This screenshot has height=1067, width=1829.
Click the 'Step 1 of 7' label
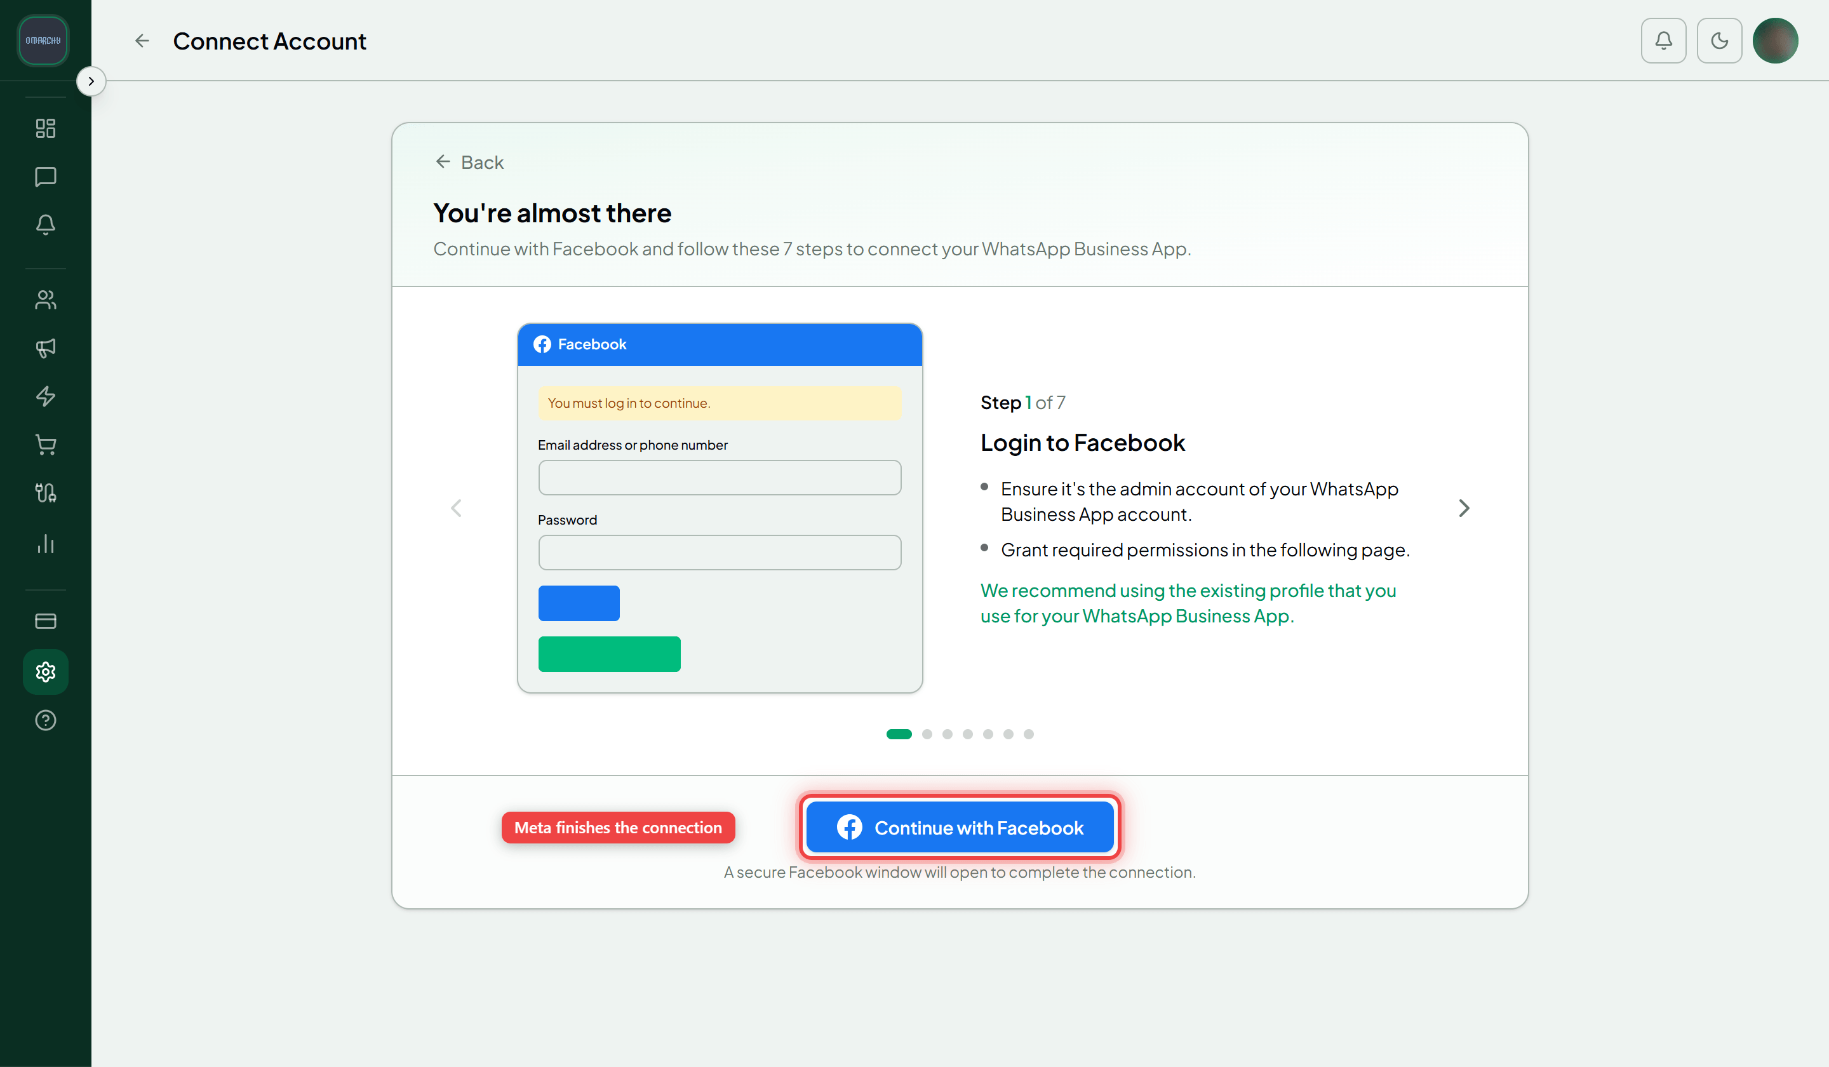pos(1022,402)
